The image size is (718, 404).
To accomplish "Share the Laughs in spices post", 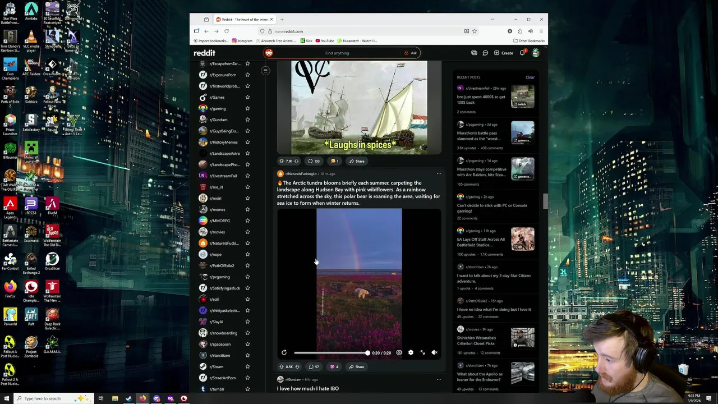I will tap(356, 161).
